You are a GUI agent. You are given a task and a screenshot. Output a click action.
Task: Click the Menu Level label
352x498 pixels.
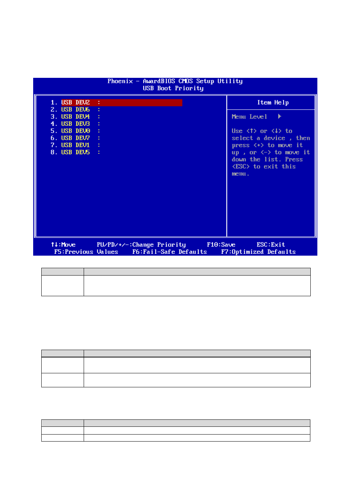249,117
